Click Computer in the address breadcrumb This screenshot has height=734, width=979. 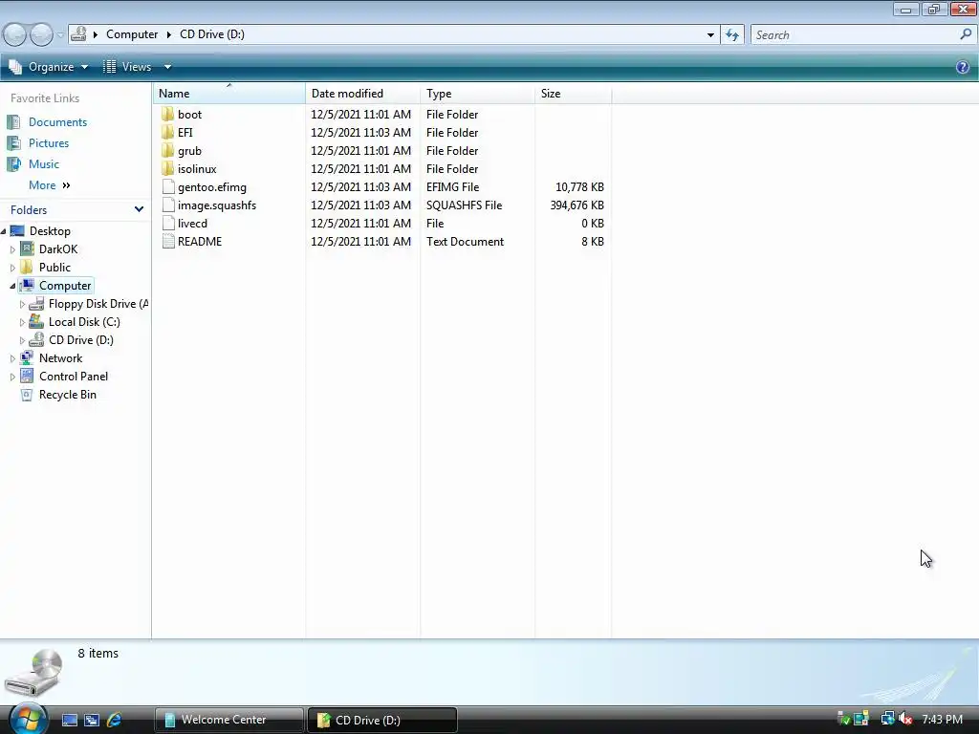132,34
